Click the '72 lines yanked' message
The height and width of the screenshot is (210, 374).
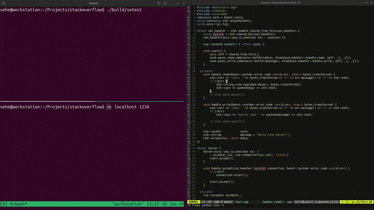[x=206, y=205]
